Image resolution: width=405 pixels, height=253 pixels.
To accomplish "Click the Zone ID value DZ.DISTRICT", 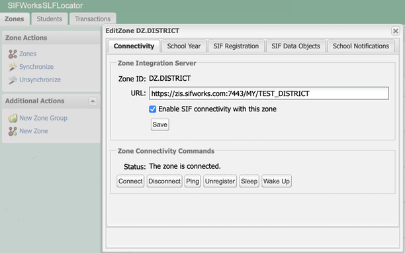I will tap(170, 78).
